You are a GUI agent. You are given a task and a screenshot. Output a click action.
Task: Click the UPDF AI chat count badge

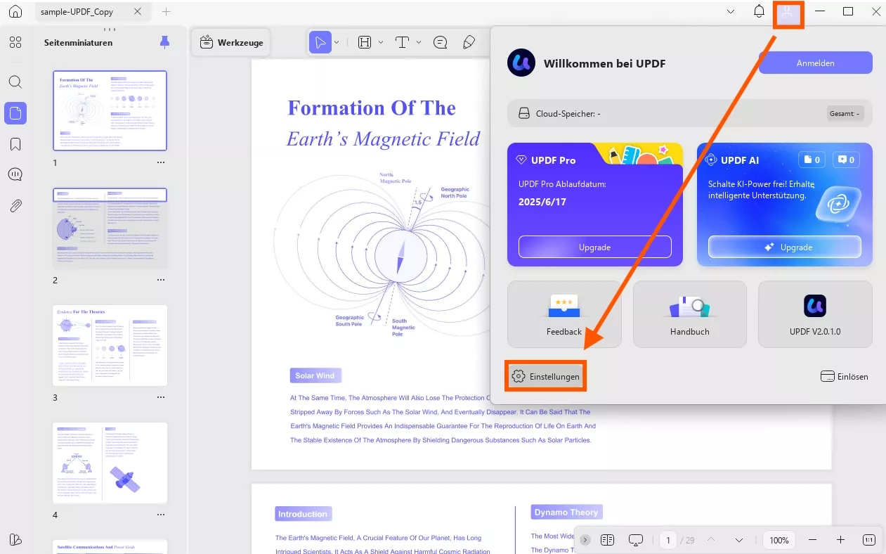pos(845,160)
